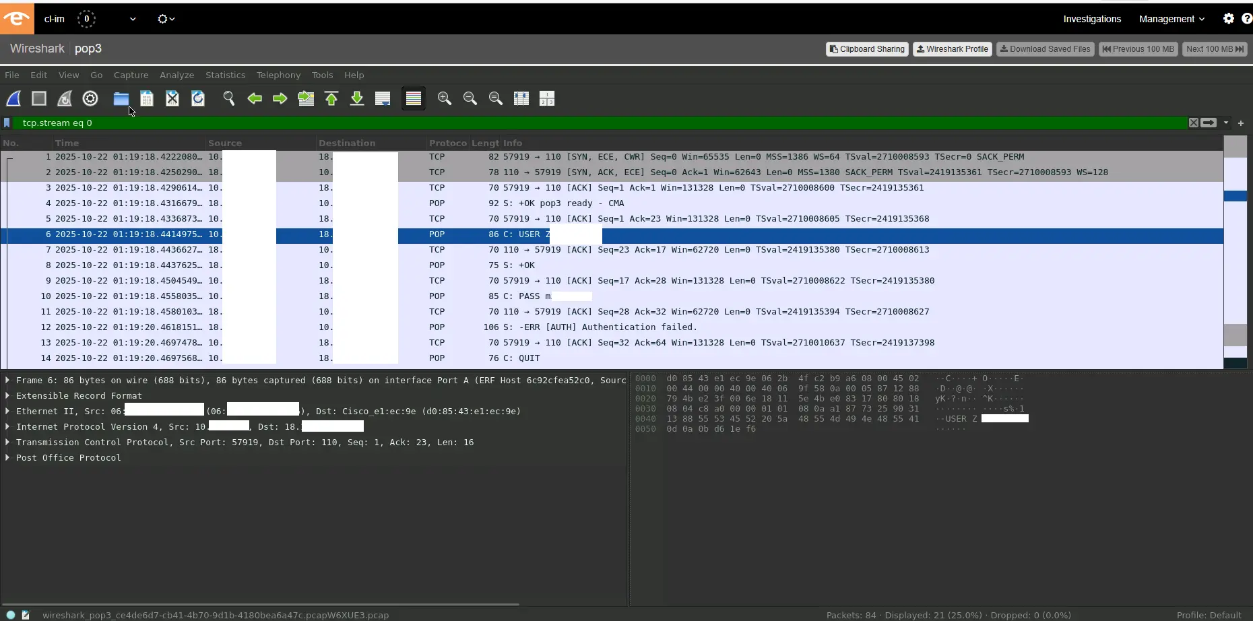Viewport: 1253px width, 621px height.
Task: Select the start capture shark fin icon
Action: [x=13, y=98]
